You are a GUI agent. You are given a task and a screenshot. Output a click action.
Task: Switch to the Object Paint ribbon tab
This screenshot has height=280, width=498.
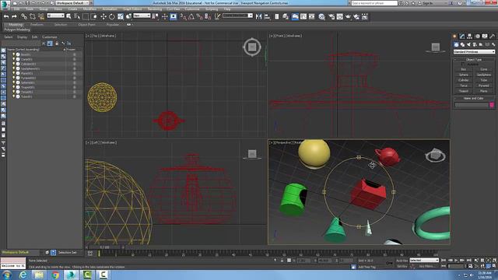(86, 24)
